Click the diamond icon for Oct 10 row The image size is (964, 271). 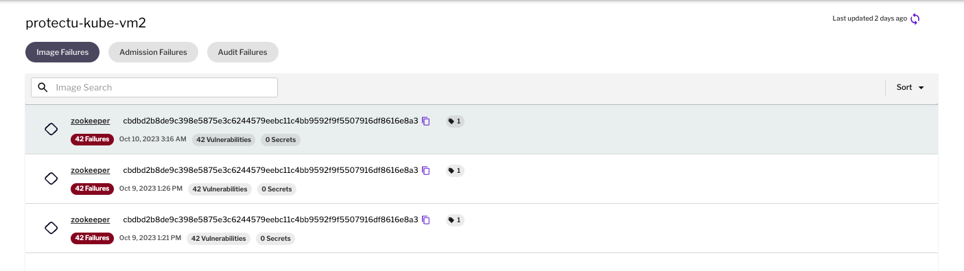click(51, 129)
